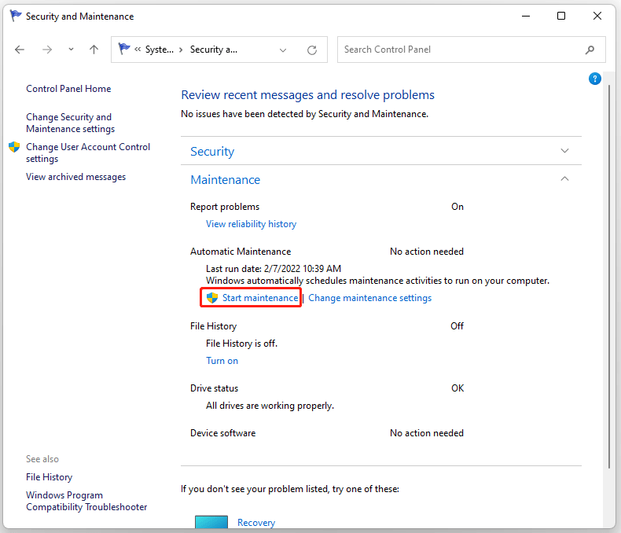The image size is (621, 533).
Task: Open Control Panel Home
Action: [x=68, y=89]
